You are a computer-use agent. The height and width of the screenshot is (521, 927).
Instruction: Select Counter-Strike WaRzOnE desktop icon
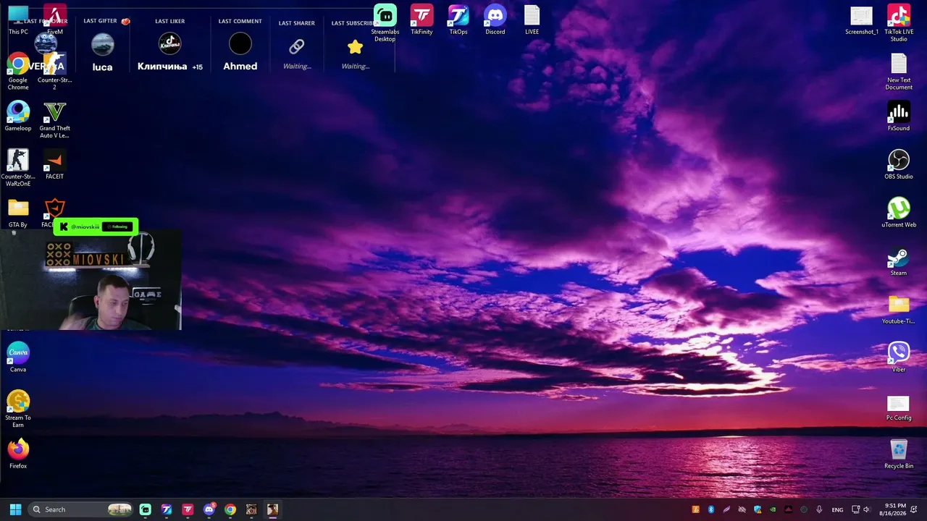point(18,168)
